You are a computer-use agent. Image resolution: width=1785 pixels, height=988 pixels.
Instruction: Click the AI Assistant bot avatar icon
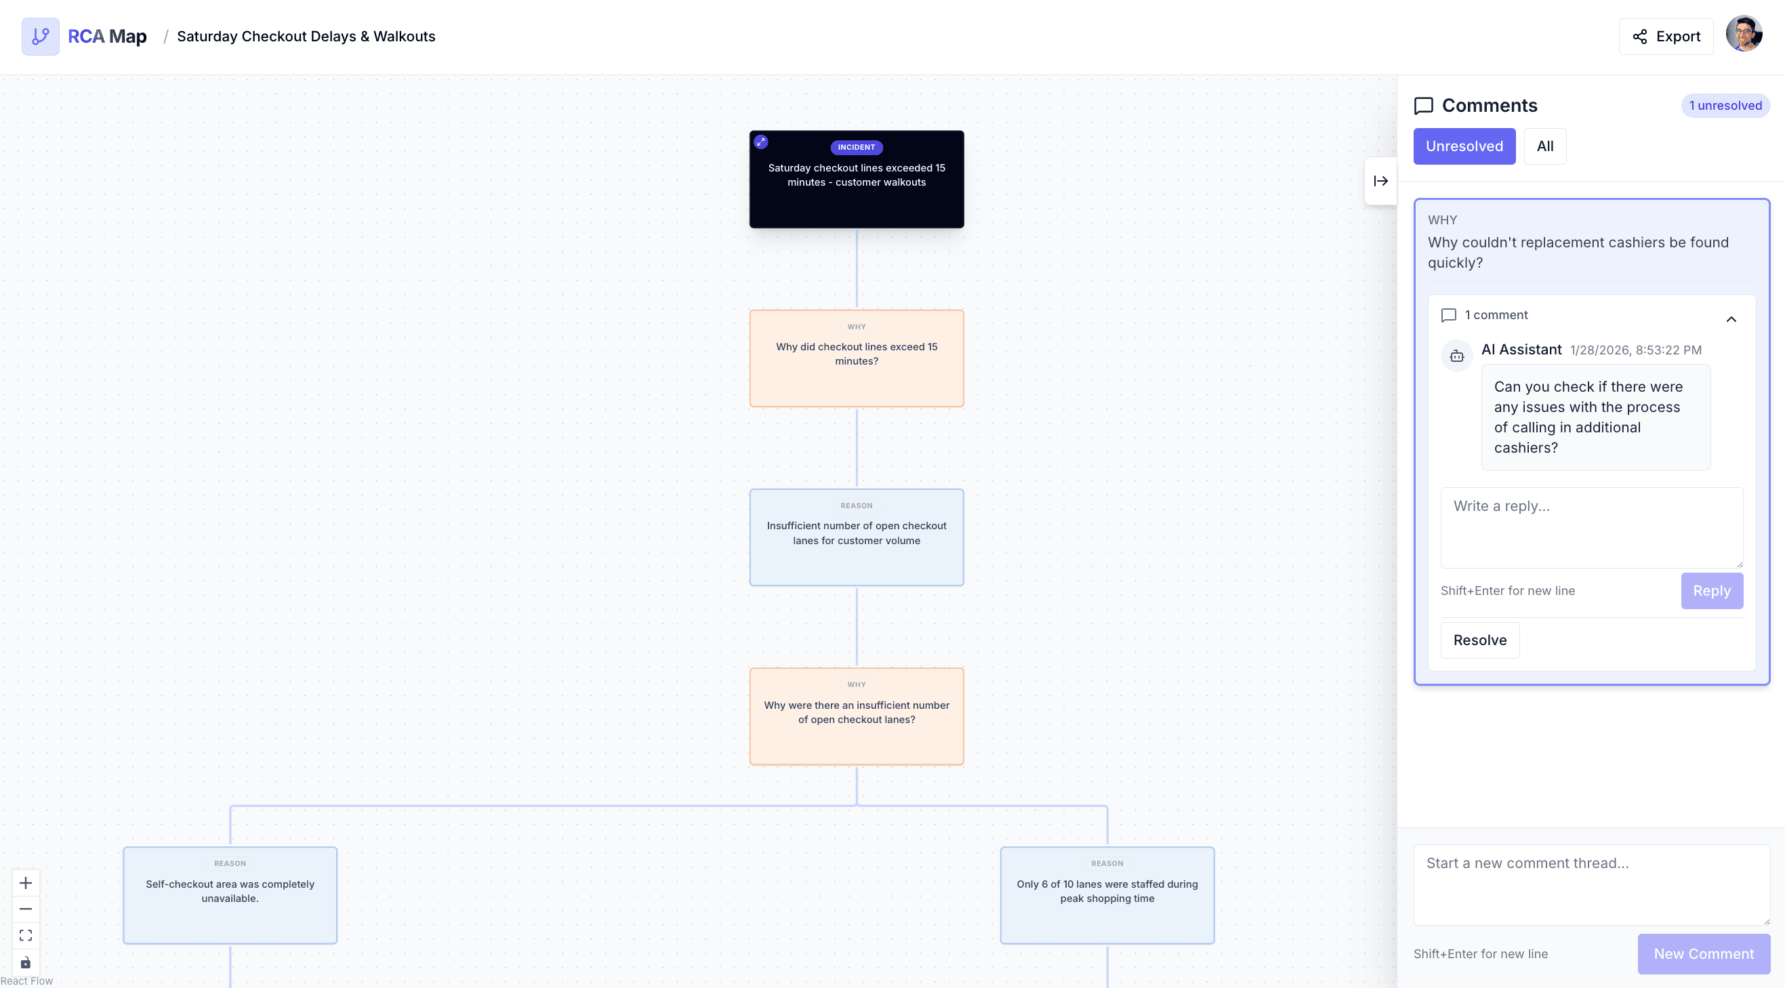(x=1456, y=356)
